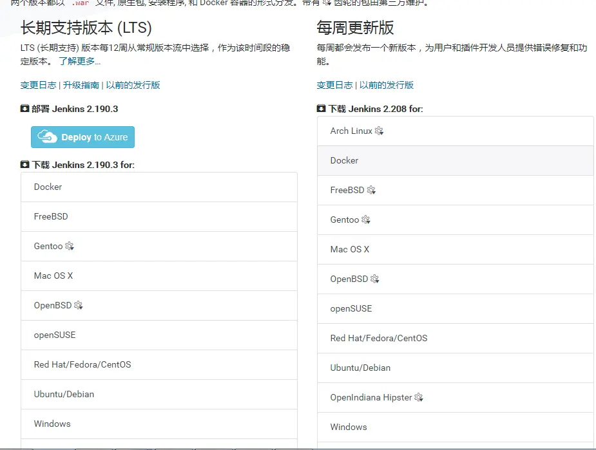Choose Red Hat/Fedora/CentOS in weekly list

point(456,339)
